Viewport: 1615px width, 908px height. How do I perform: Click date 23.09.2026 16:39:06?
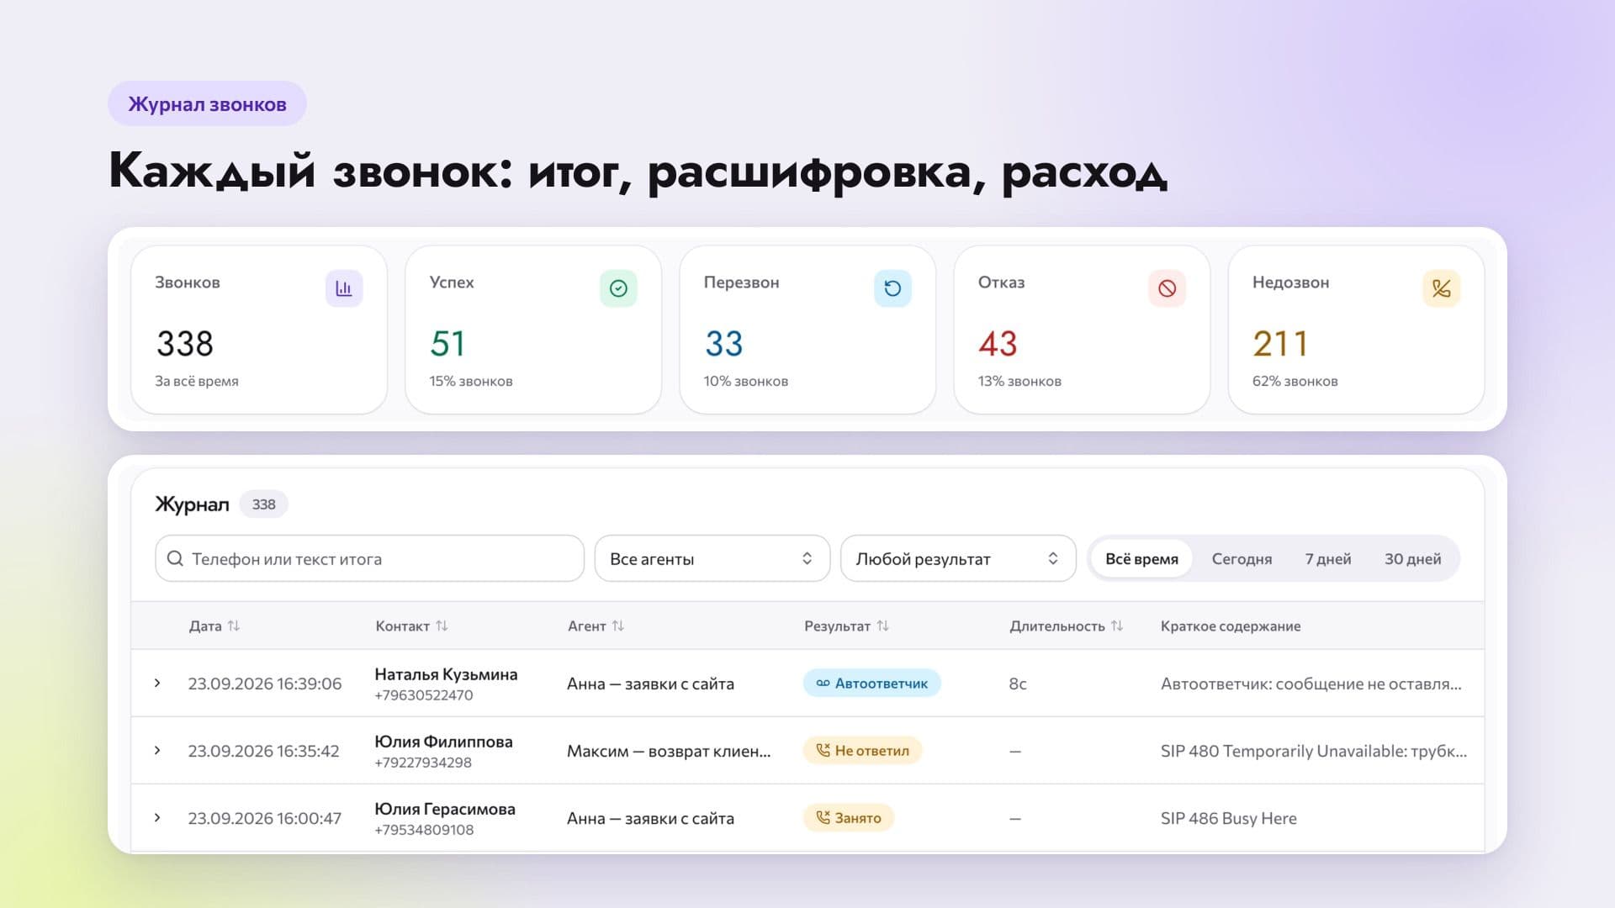point(265,683)
